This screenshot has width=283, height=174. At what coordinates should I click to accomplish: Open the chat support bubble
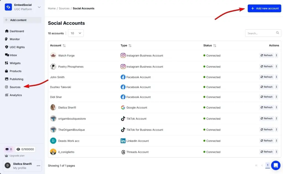[276, 165]
